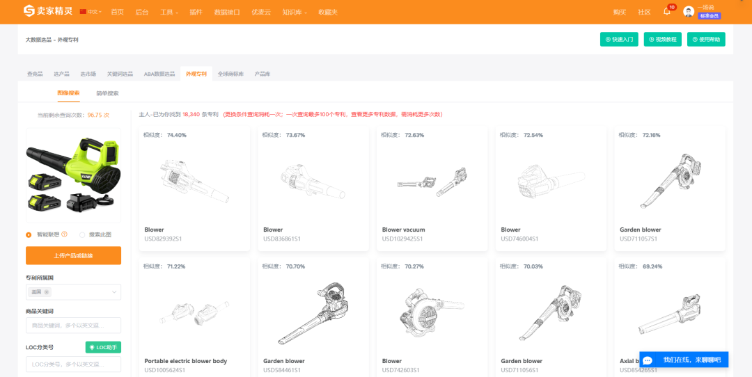Open Portable electric blower body drawing

pyautogui.click(x=194, y=313)
